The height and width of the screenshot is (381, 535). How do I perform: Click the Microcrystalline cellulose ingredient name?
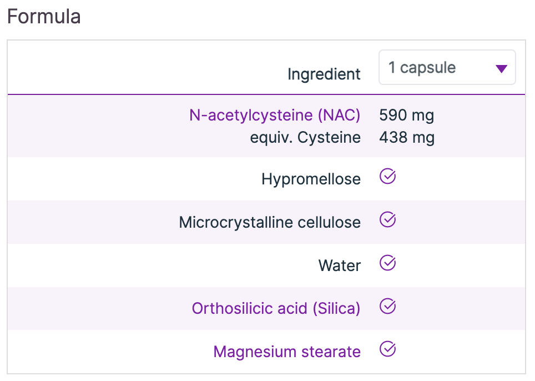pos(270,222)
